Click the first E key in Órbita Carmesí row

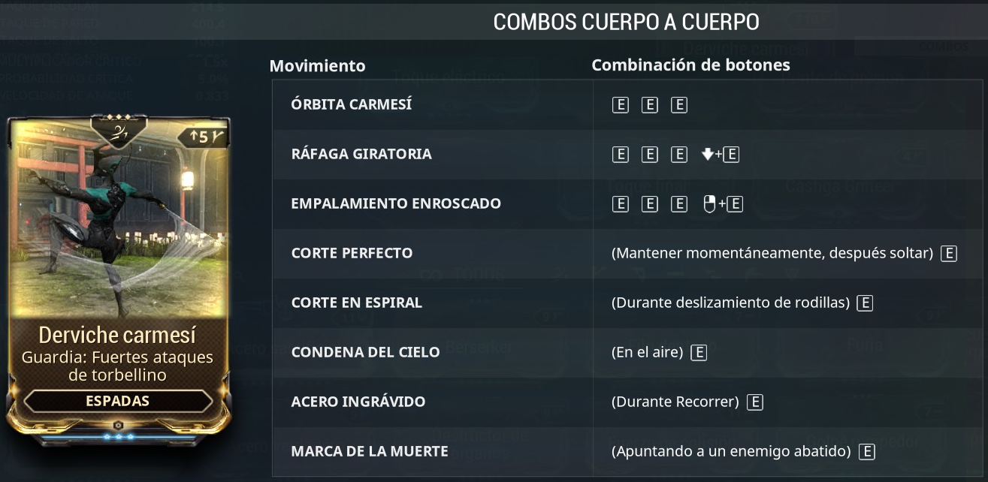point(621,105)
